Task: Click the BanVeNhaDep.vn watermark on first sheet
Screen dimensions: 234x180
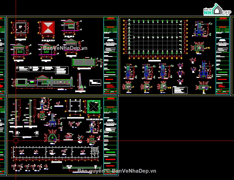Action: (65, 48)
